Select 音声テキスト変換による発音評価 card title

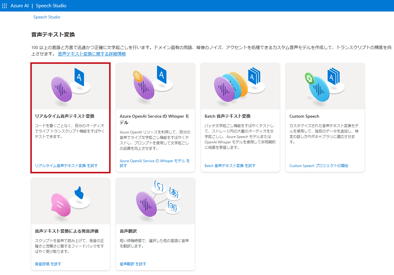point(67,231)
